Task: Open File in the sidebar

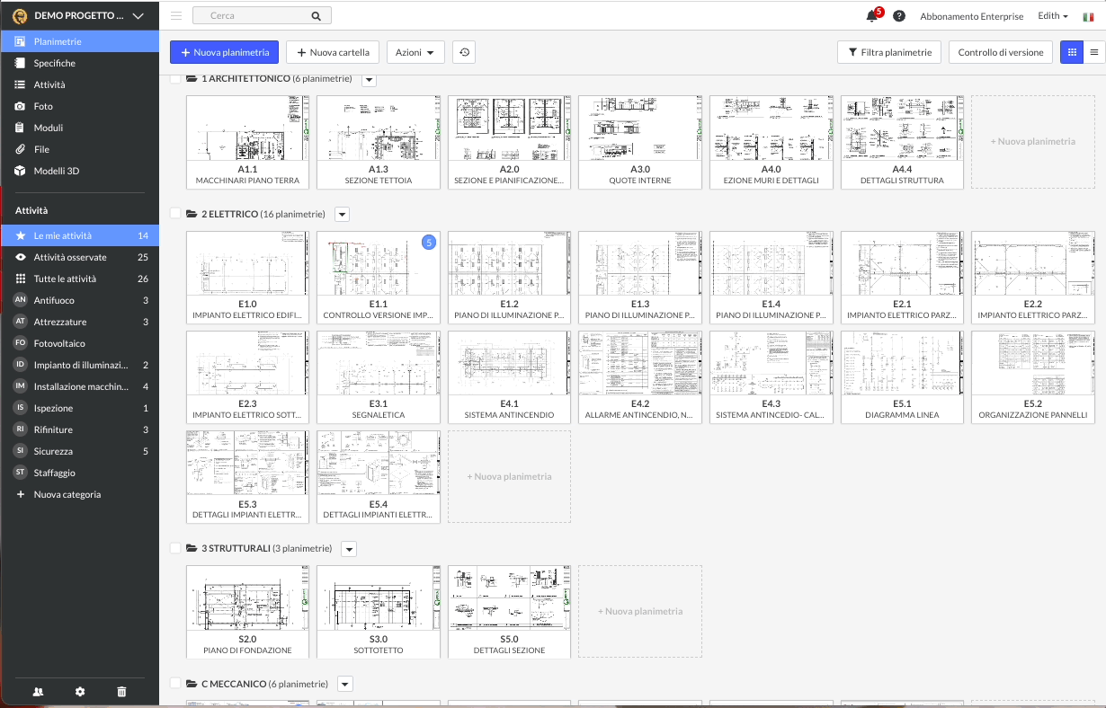Action: (79, 149)
